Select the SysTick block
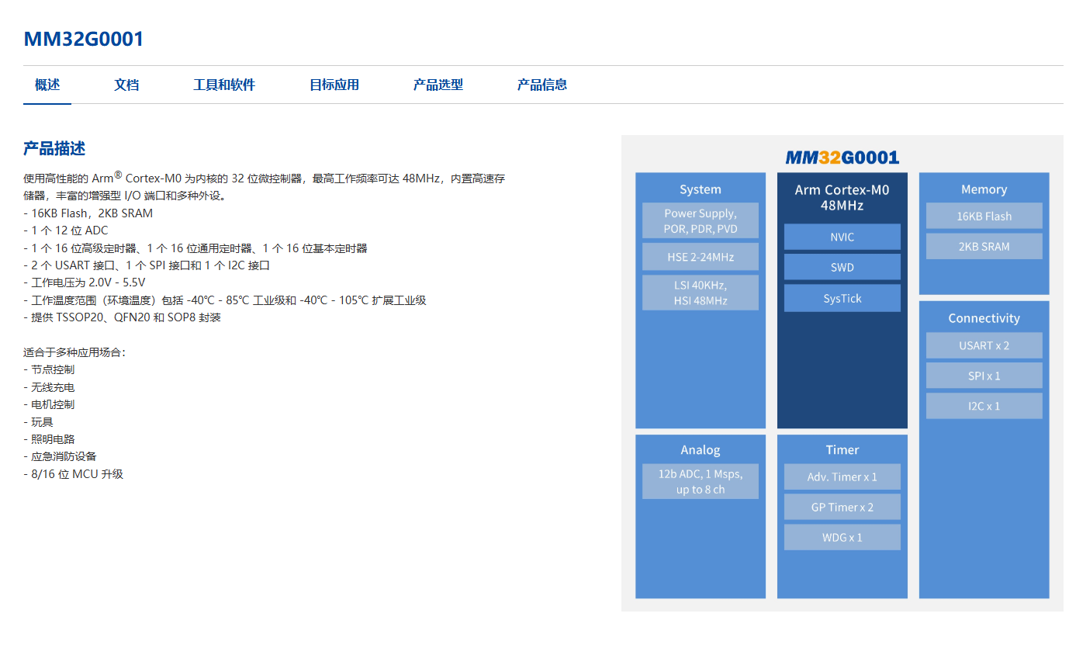1069x655 pixels. [842, 298]
